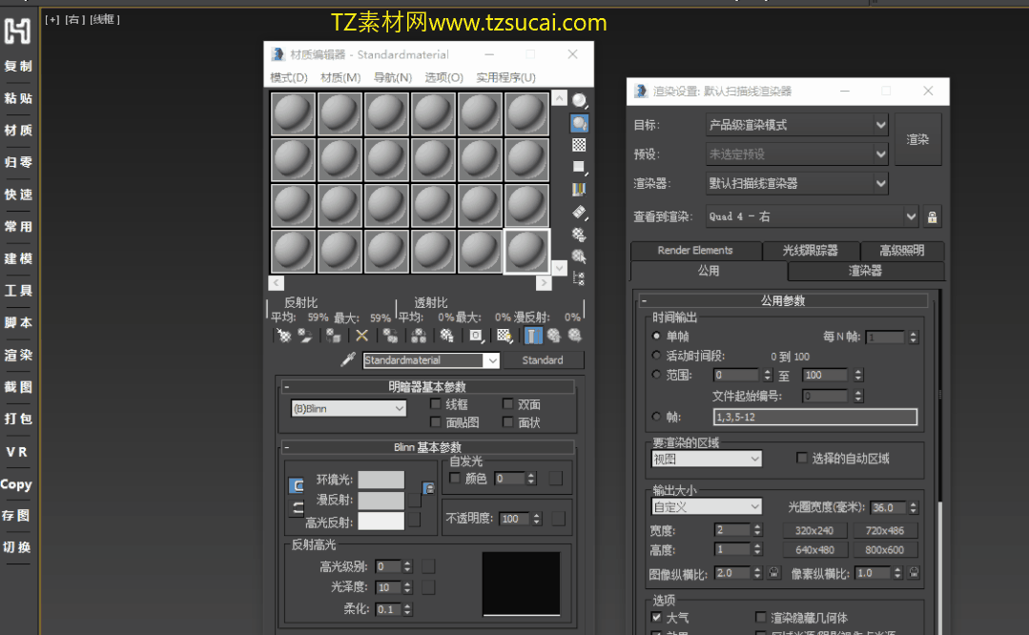
Task: Click the Sample Type sphere icon
Action: coord(579,100)
